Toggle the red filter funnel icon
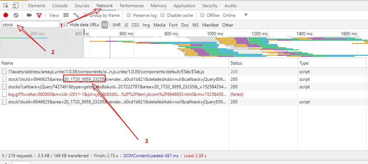The image size is (368, 164). 39,15
